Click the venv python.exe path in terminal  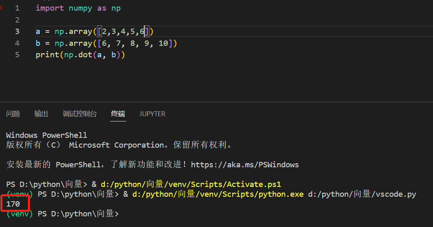218,194
